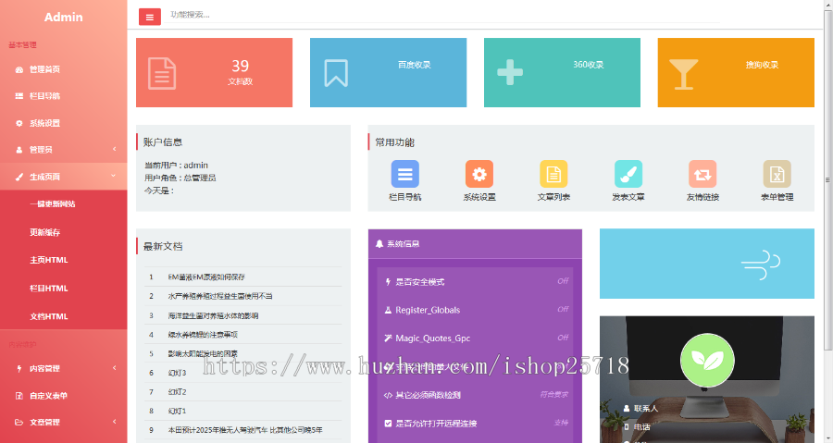Image resolution: width=833 pixels, height=443 pixels.
Task: Collapse the 生成页面 sidebar menu
Action: 63,176
